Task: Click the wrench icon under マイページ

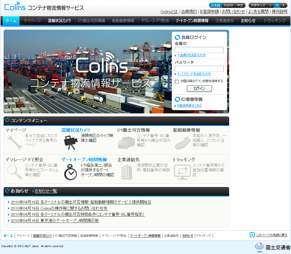Action: point(14,142)
